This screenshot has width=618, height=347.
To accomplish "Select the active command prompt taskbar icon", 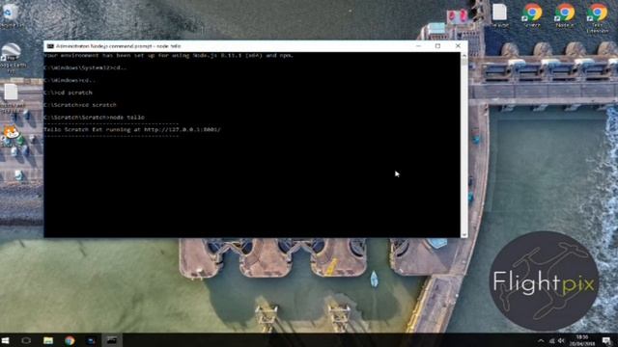I will [x=112, y=340].
